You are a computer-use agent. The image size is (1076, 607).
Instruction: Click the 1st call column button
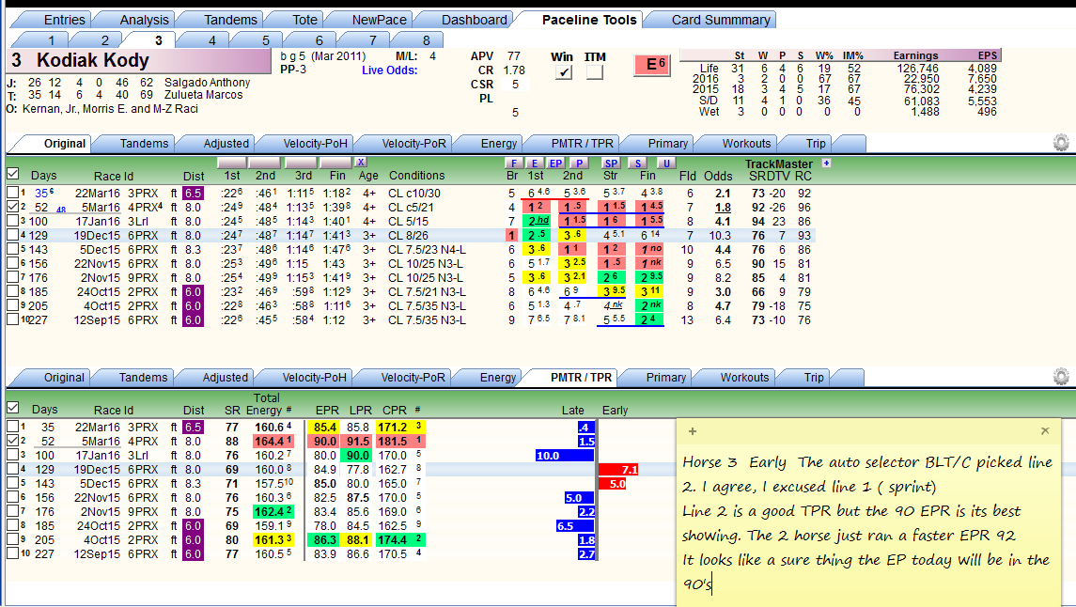tap(232, 163)
